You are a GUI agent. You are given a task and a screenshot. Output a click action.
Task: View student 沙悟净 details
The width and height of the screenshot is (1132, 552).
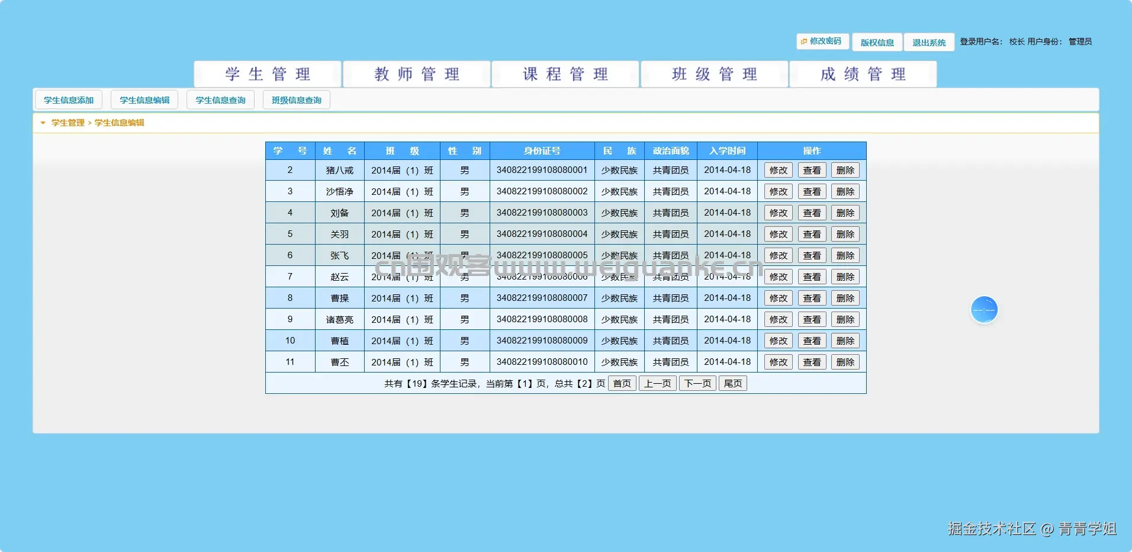tap(812, 192)
